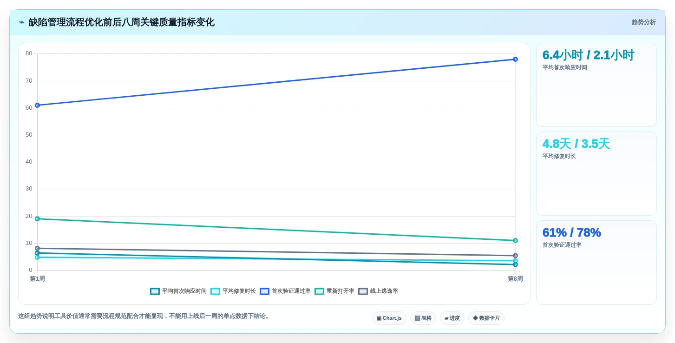The height and width of the screenshot is (343, 675).
Task: Click 平均首次响应时间 card label
Action: (565, 67)
